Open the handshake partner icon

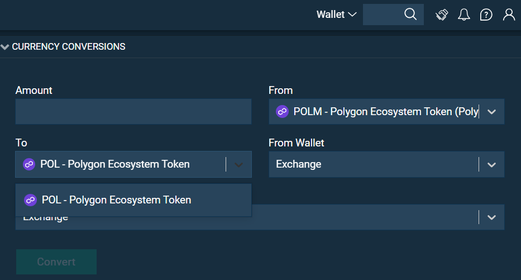[442, 15]
